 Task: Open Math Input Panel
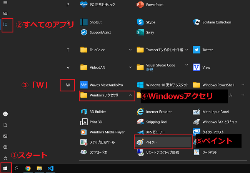point(211,111)
